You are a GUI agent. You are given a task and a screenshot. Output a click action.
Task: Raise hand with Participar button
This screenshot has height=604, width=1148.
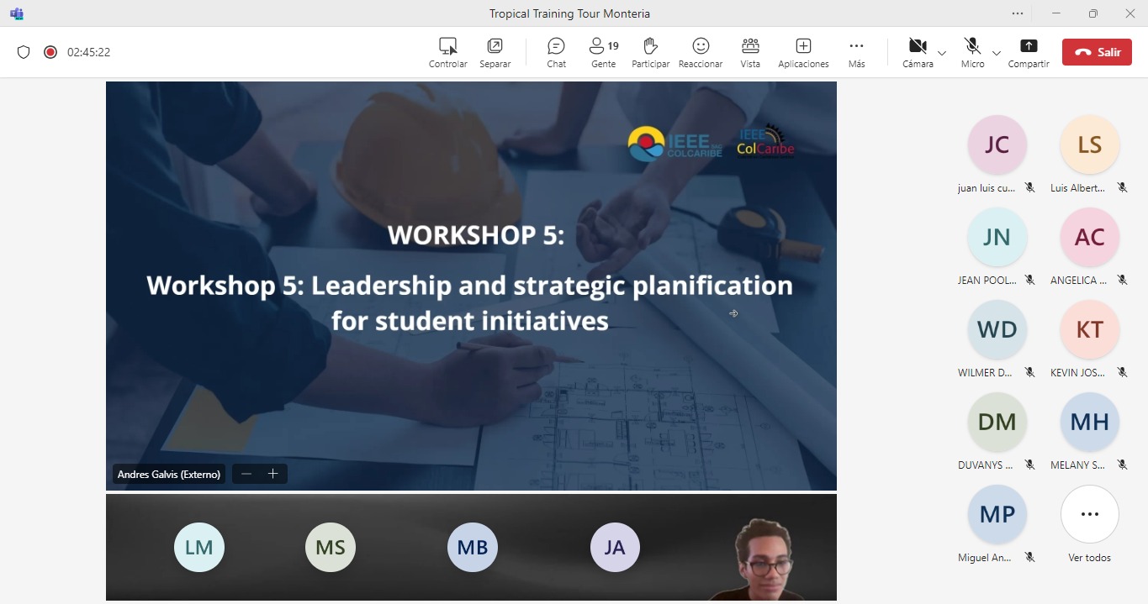(x=650, y=52)
